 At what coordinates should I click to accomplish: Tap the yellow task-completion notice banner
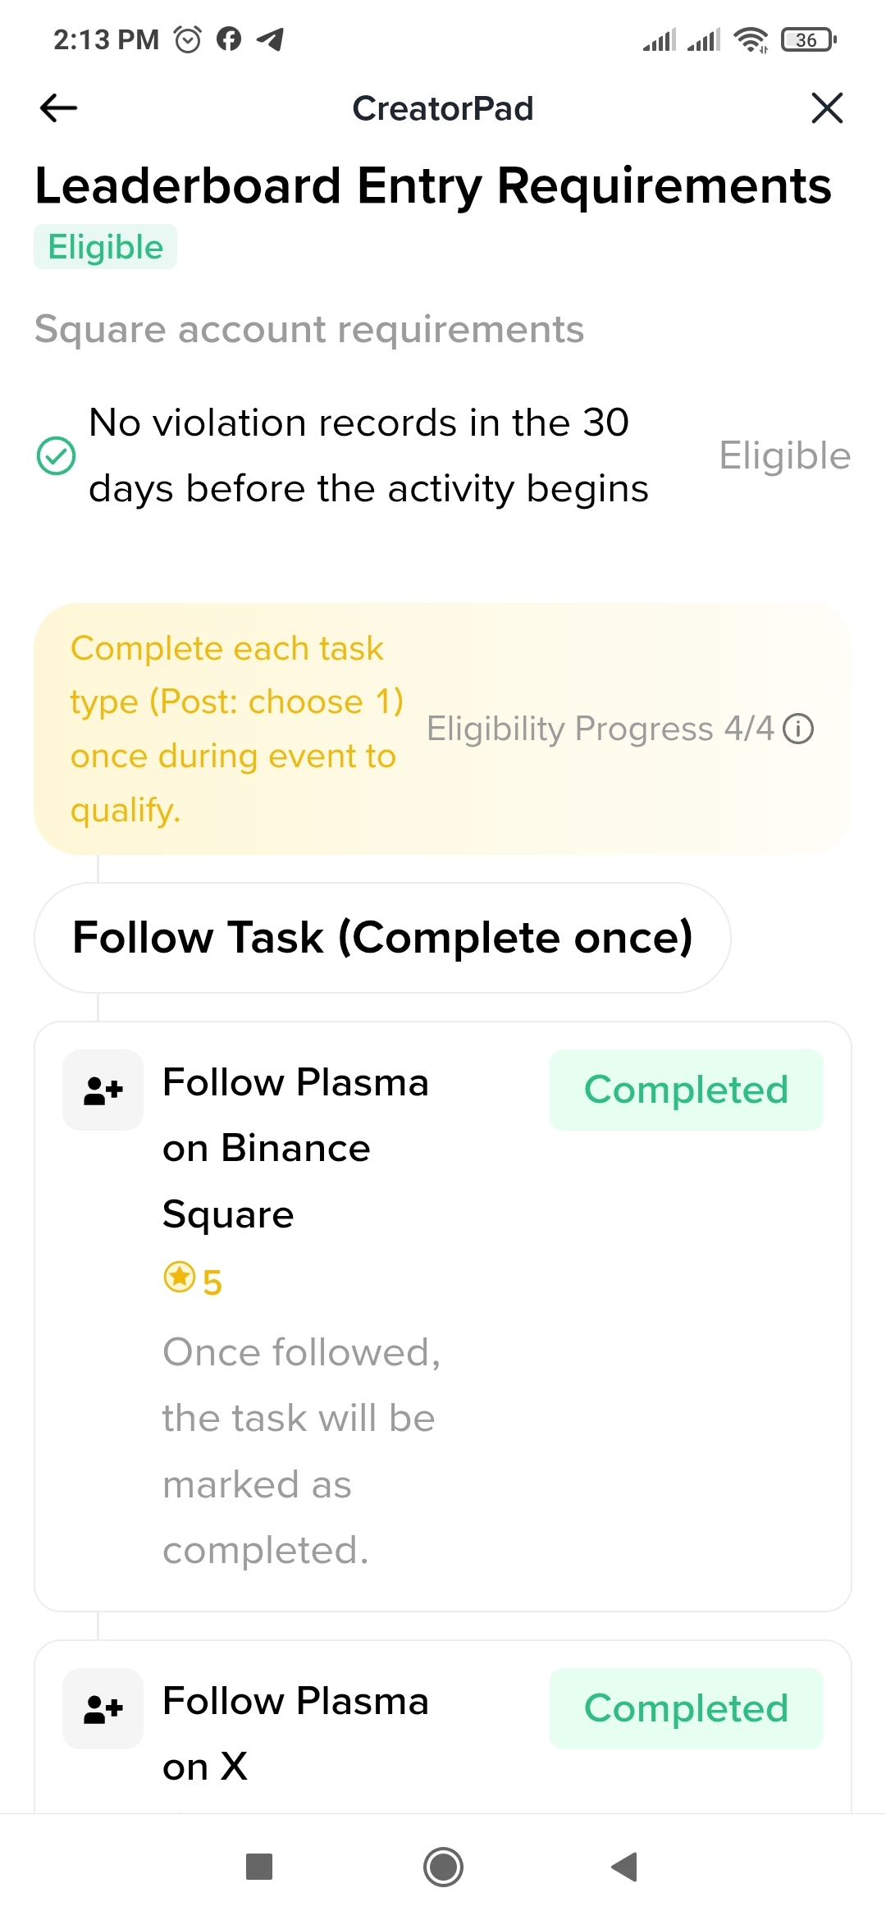coord(238,729)
